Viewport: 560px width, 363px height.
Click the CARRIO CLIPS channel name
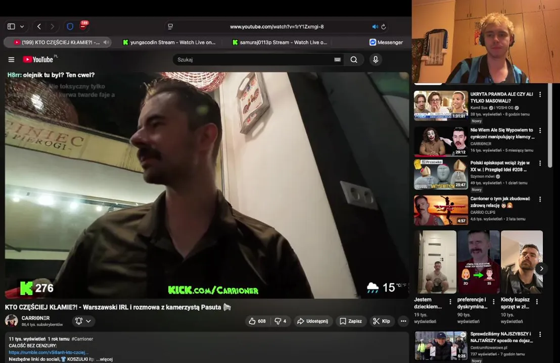(x=483, y=212)
